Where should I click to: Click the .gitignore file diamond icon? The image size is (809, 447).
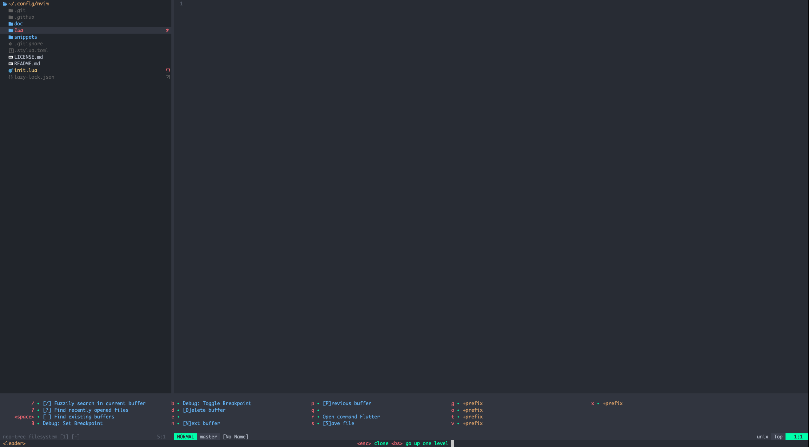point(10,44)
